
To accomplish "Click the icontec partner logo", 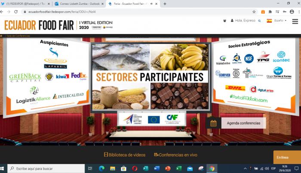I will coord(281,56).
